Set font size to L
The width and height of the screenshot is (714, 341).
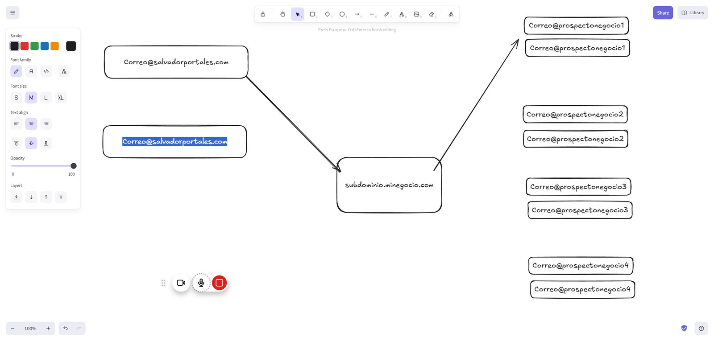click(46, 98)
